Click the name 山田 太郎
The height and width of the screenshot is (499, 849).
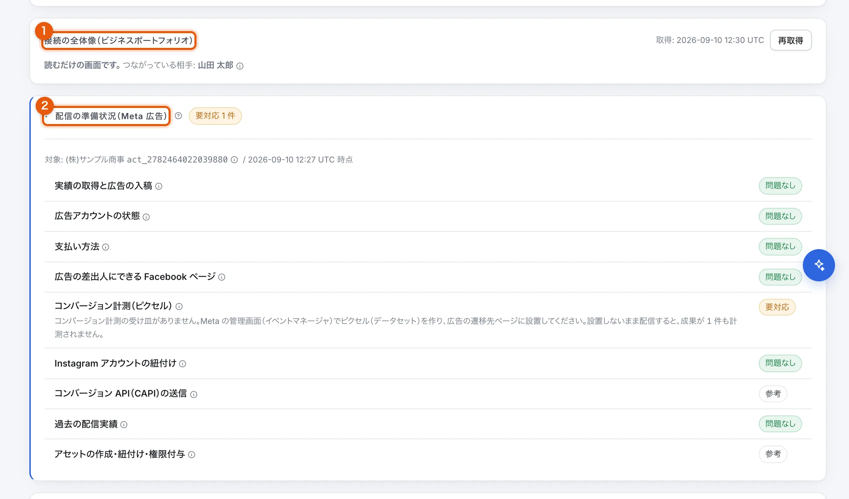[x=215, y=65]
